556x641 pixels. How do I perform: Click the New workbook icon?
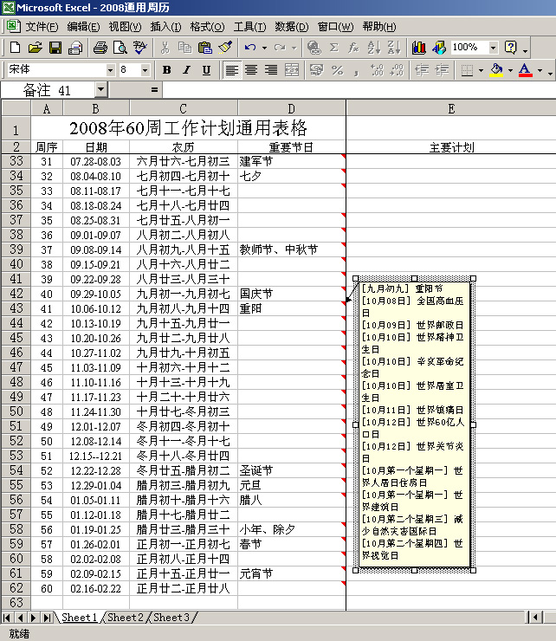pyautogui.click(x=15, y=48)
